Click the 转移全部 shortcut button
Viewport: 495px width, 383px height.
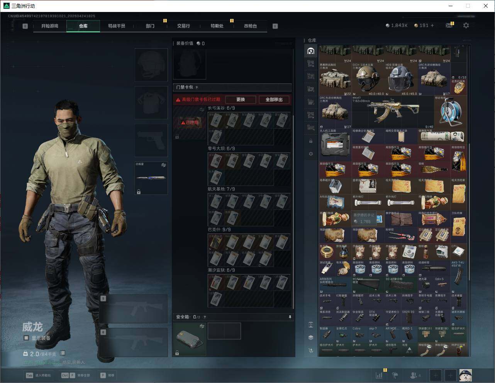click(x=76, y=375)
